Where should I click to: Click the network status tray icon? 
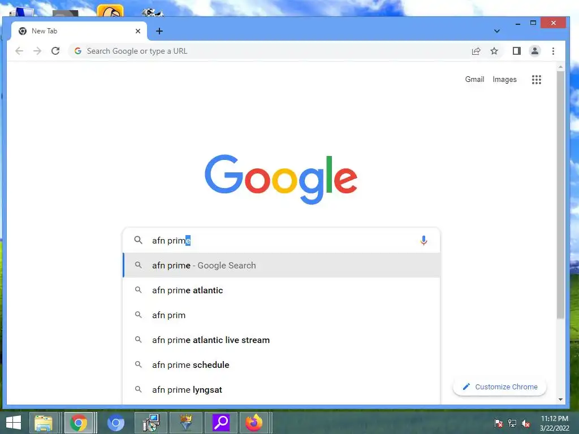512,423
